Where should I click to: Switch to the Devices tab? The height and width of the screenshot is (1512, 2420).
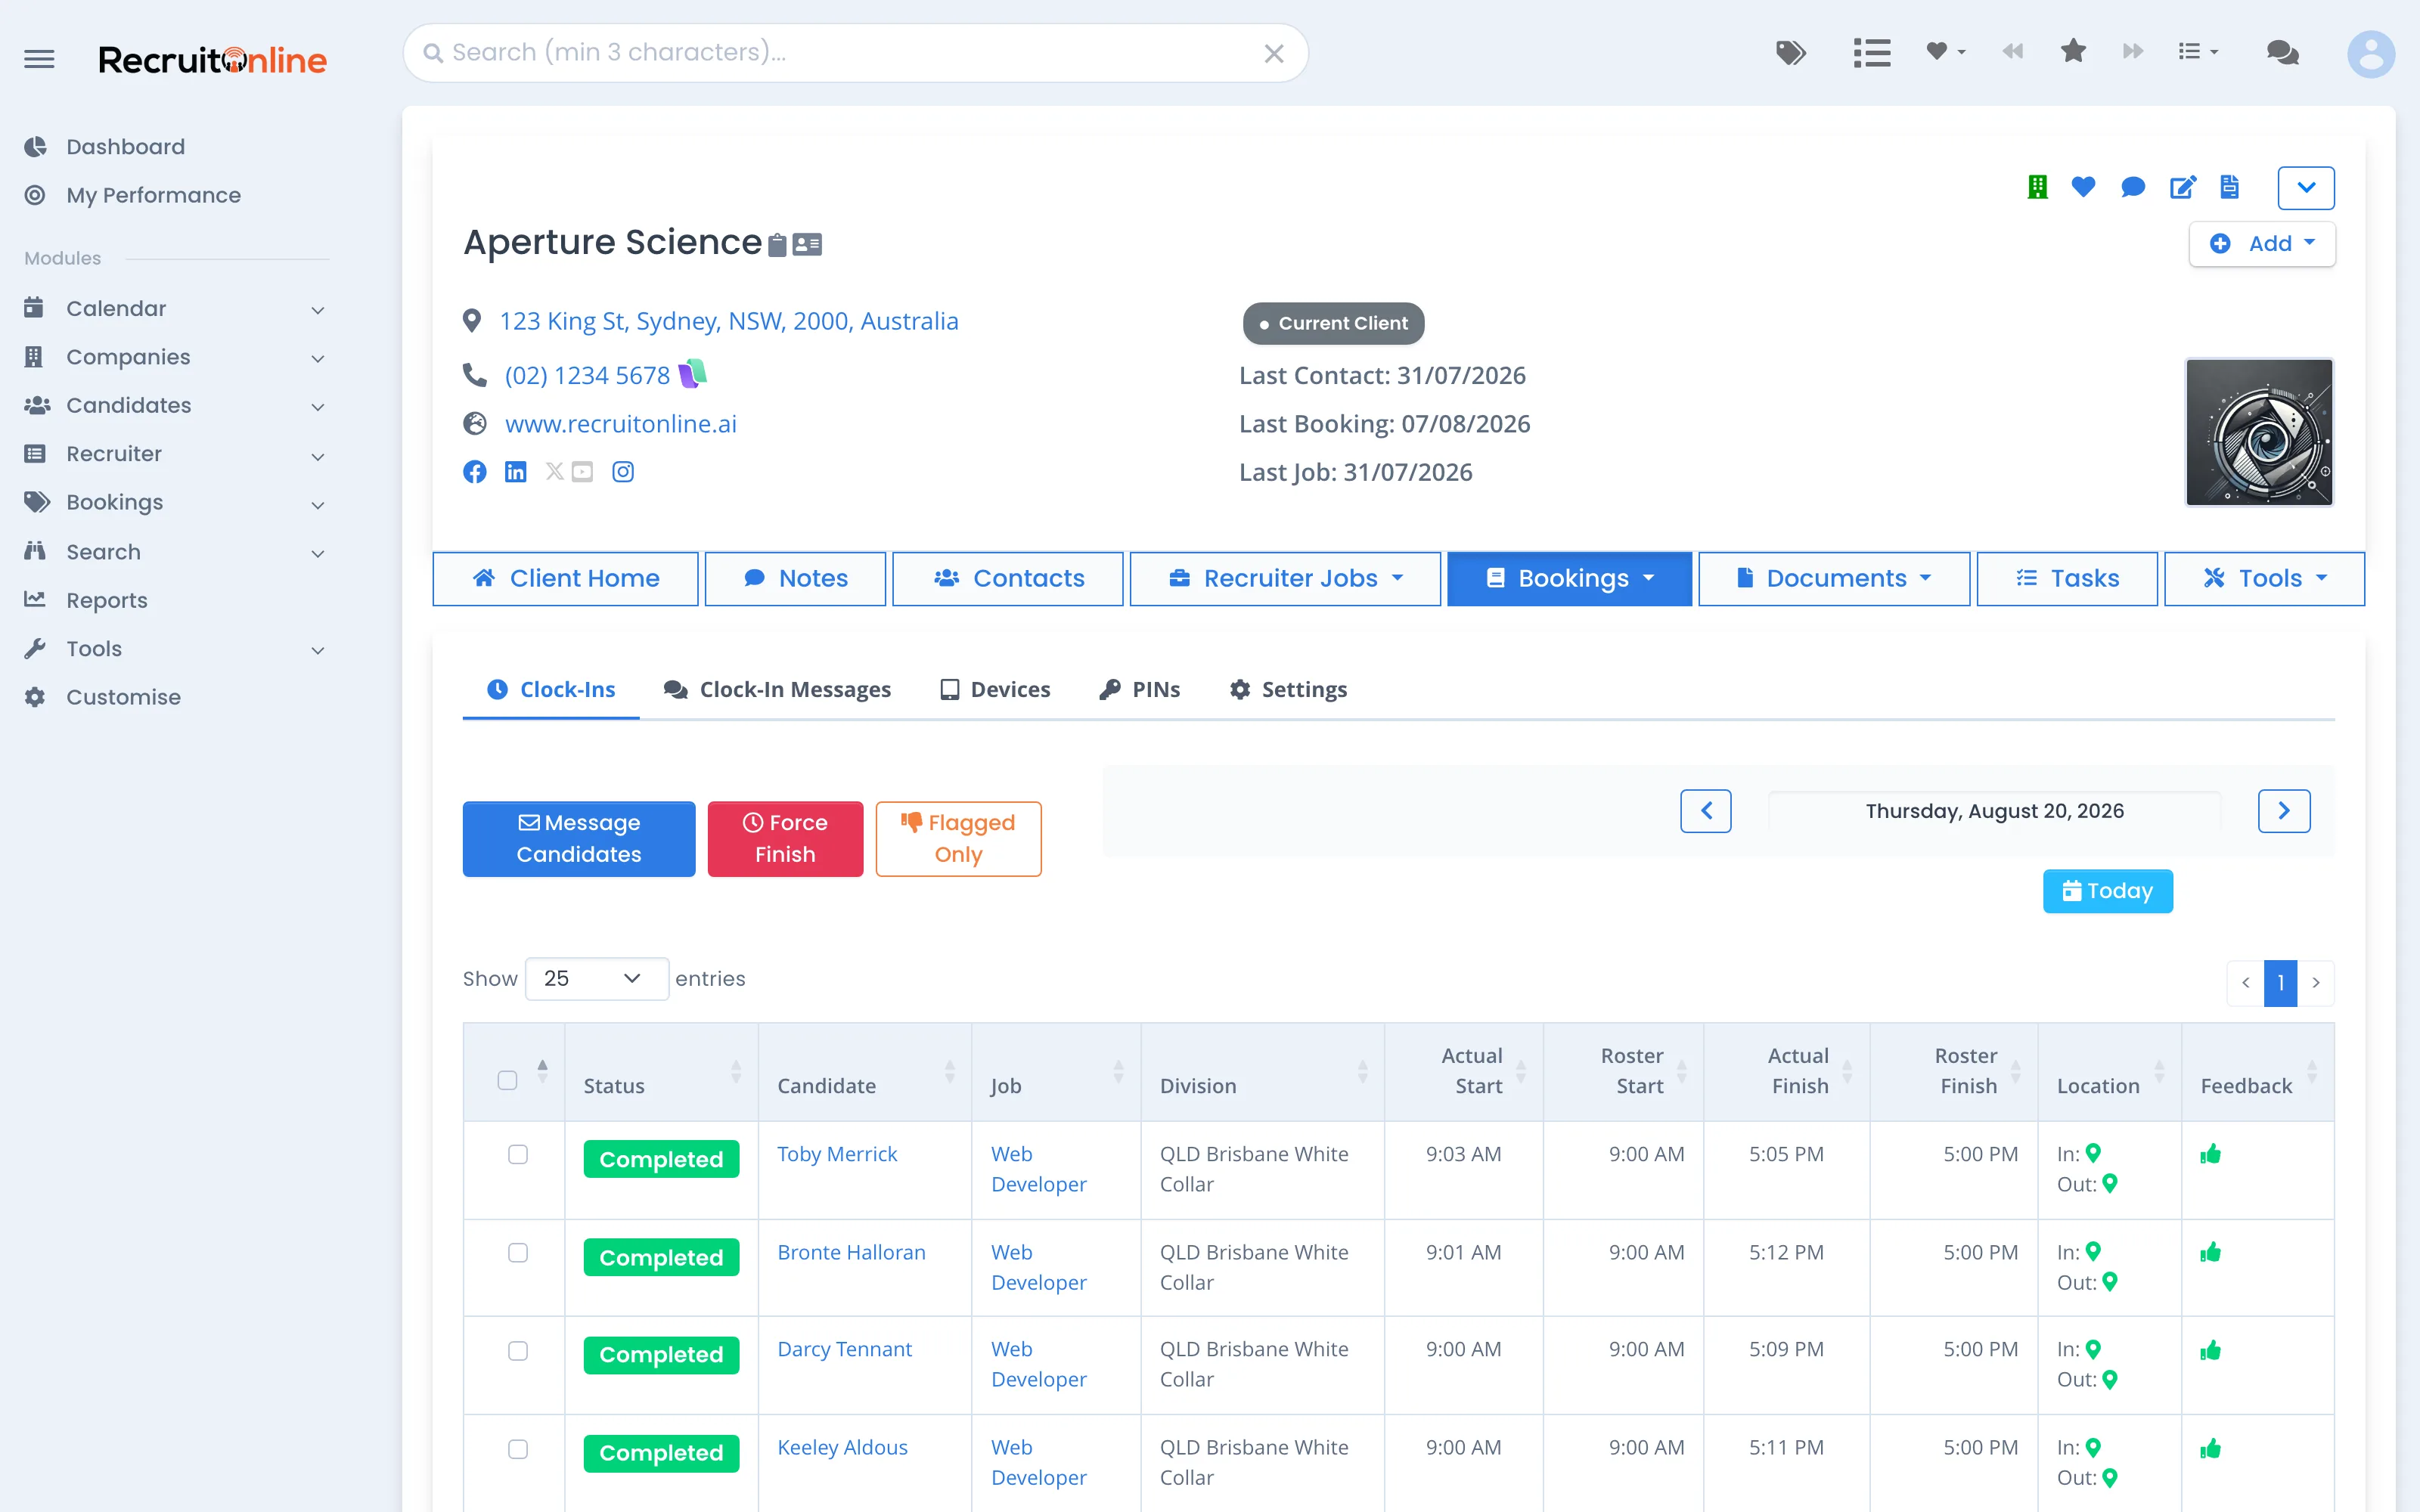995,689
